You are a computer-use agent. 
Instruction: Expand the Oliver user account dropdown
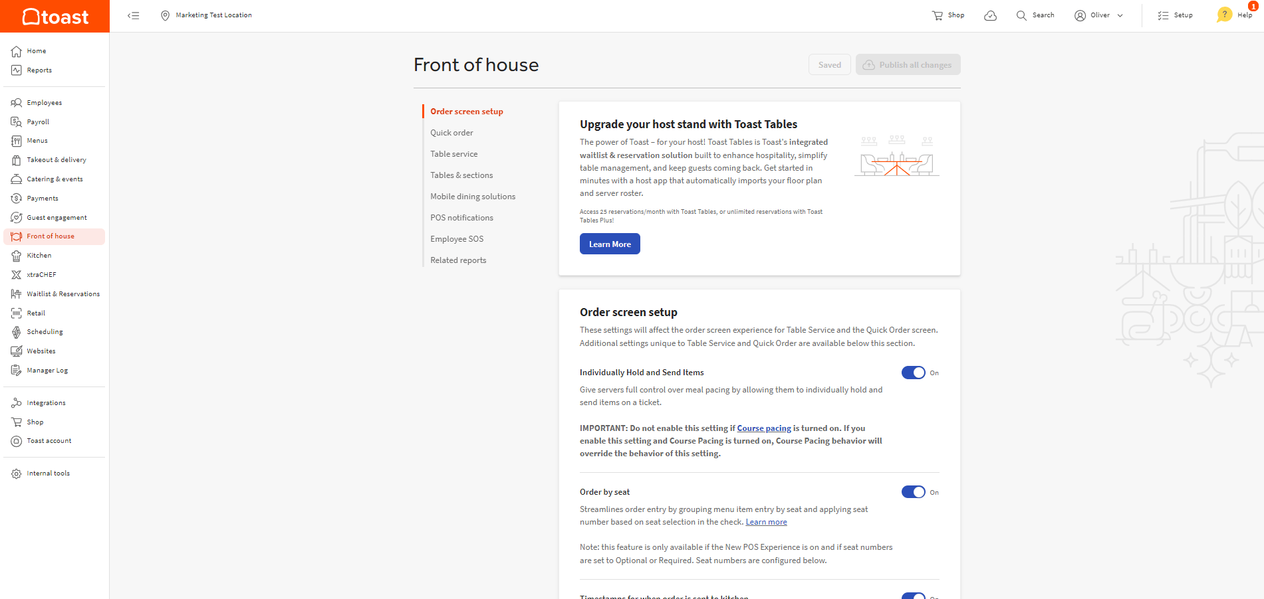click(1099, 15)
